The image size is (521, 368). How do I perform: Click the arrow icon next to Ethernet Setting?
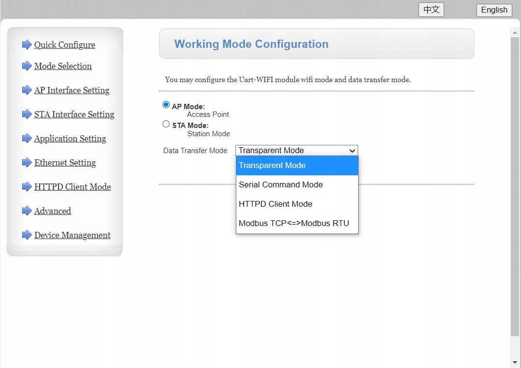tap(27, 163)
